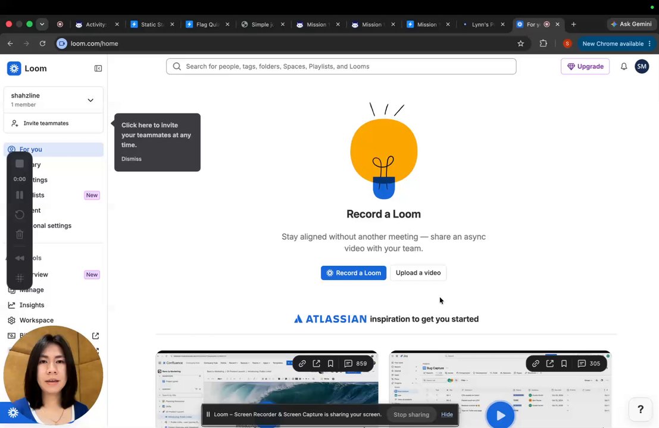Restart recording in Loom control bar
The width and height of the screenshot is (659, 428).
pos(19,215)
